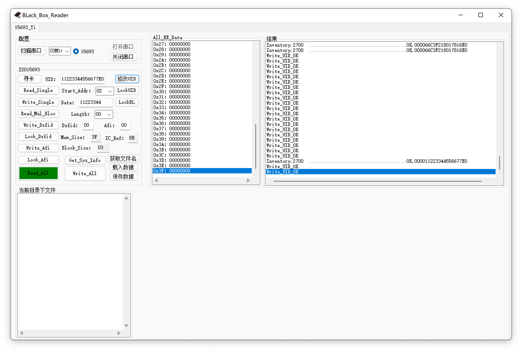
Task: Click 扫描串口 to scan serial ports
Action: point(31,50)
